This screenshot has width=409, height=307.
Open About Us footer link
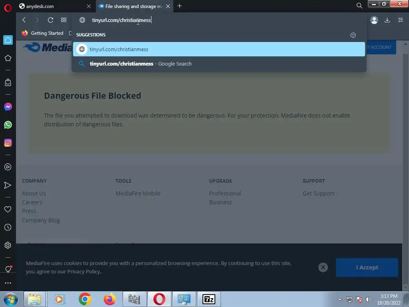(x=34, y=193)
